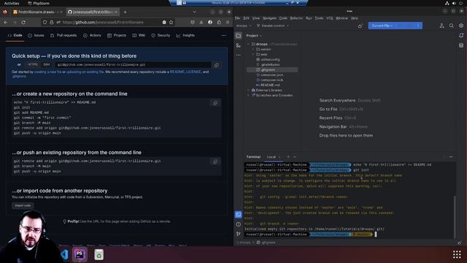Select composer.json in project tree

(271, 75)
